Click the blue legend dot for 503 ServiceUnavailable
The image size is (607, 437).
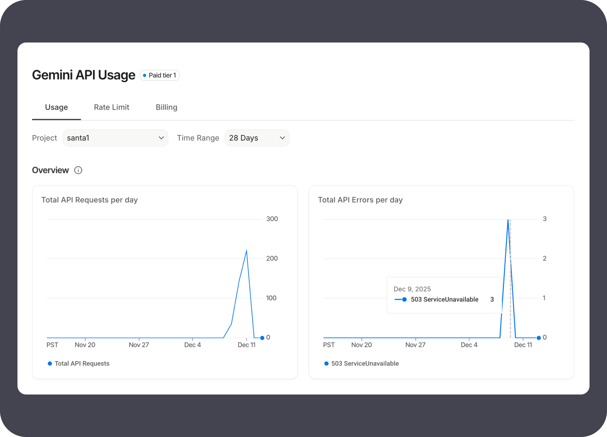(x=326, y=364)
